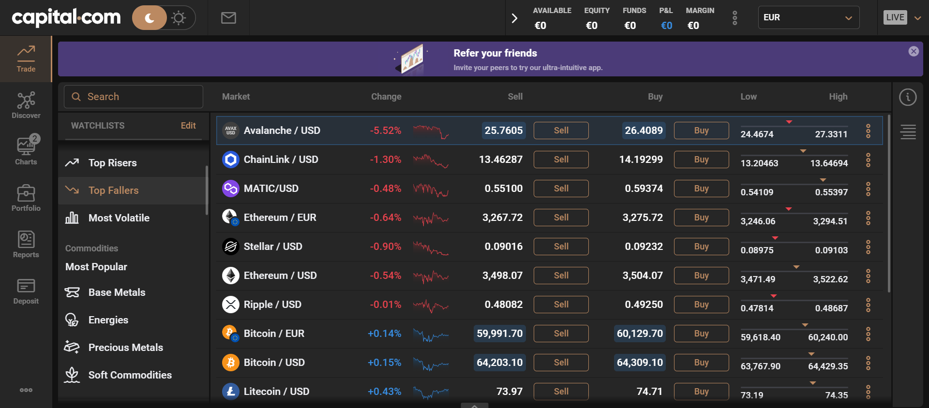Open more options at sidebar bottom
The width and height of the screenshot is (929, 408).
point(26,390)
